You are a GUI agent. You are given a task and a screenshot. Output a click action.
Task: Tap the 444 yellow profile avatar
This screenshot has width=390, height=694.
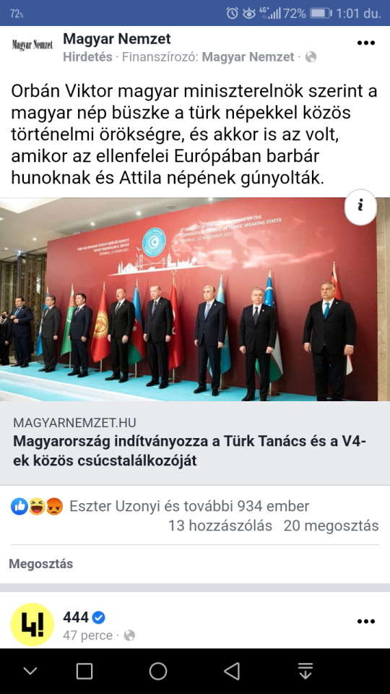pos(32,625)
